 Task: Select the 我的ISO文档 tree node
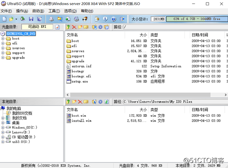coord(22,113)
